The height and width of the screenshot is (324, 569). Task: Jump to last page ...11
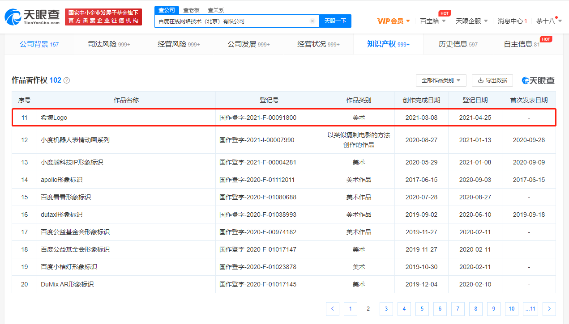[x=530, y=309]
